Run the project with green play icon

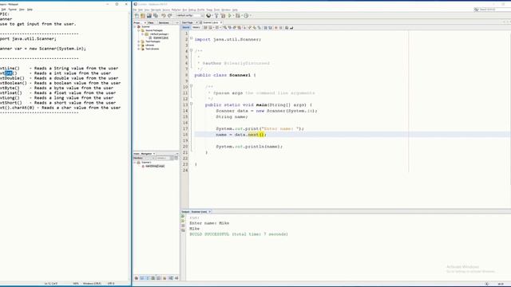(x=230, y=16)
